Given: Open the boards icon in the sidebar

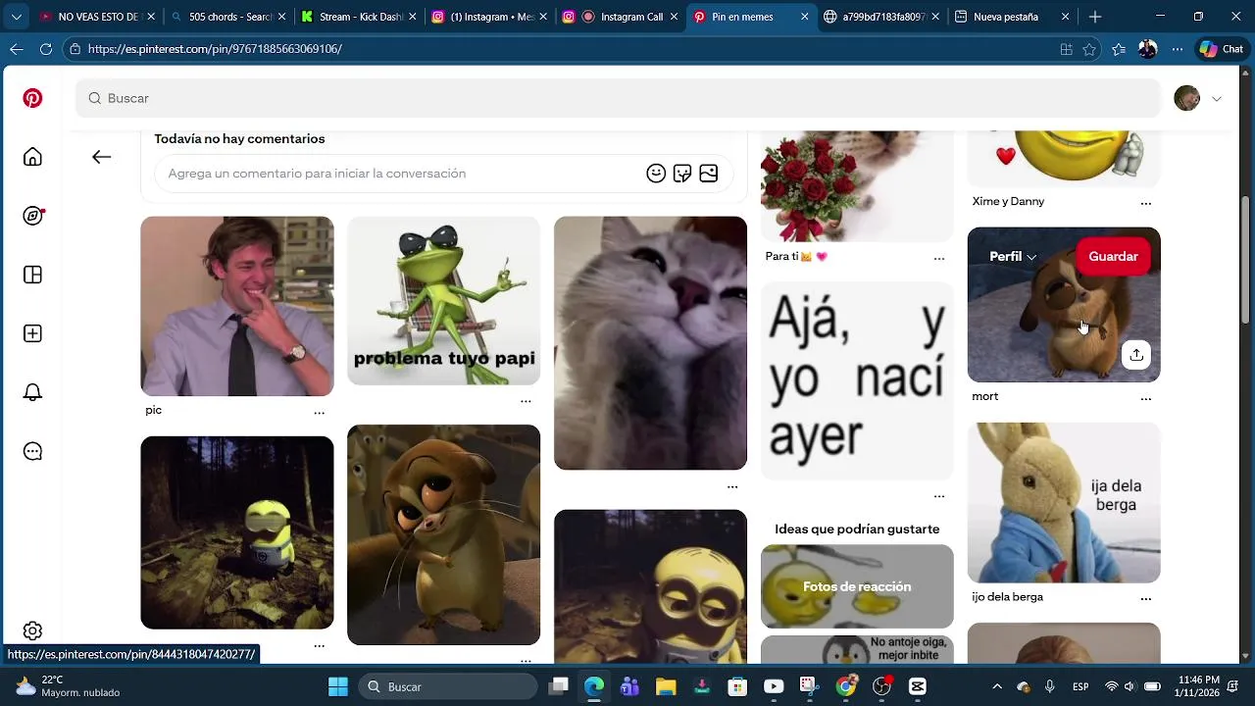Looking at the screenshot, I should (32, 275).
